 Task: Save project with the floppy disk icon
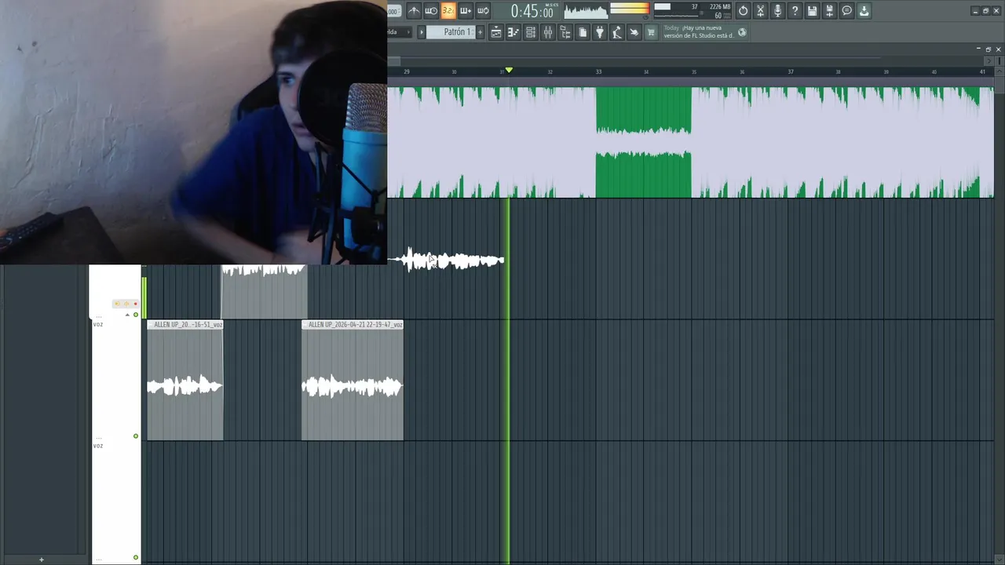click(x=812, y=11)
